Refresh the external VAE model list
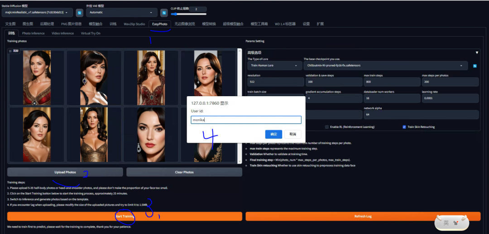Viewport: 489px width, 234px height. (x=164, y=13)
